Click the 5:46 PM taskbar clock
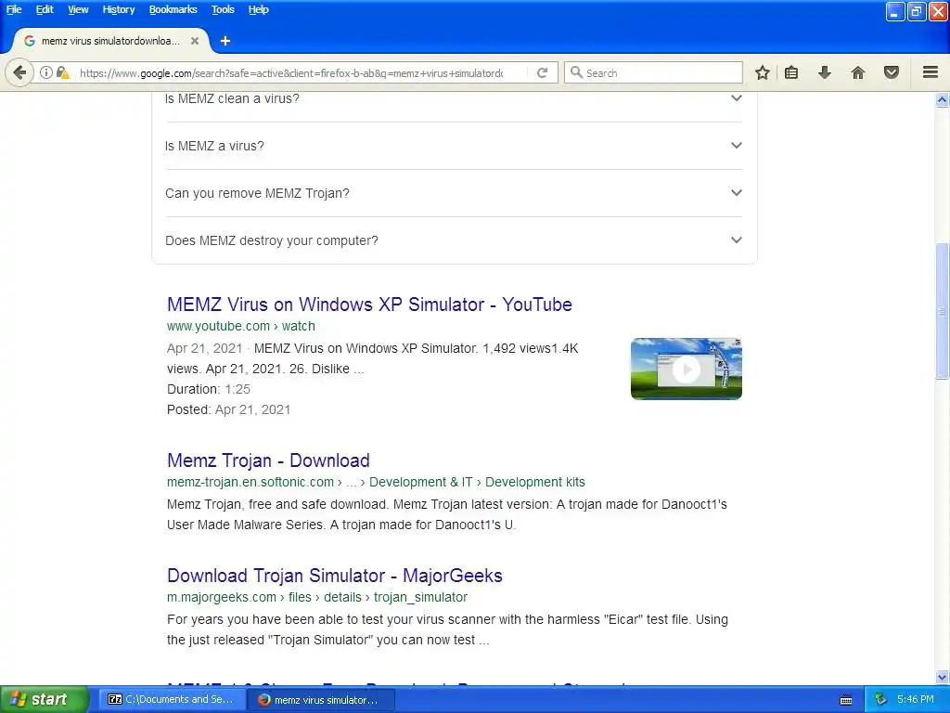Viewport: 950px width, 713px height. point(916,700)
